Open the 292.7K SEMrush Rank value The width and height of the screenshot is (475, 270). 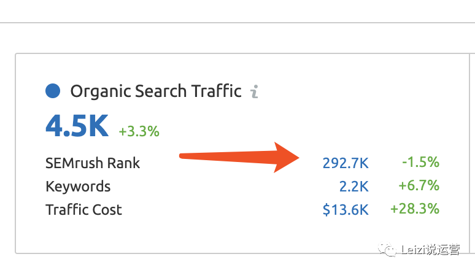click(346, 163)
